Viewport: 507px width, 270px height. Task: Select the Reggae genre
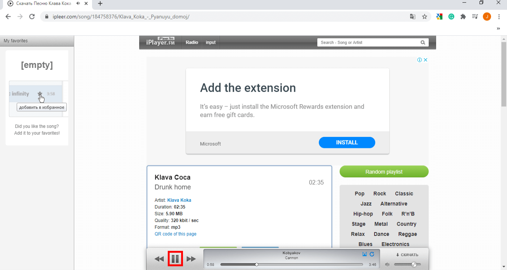(408, 234)
